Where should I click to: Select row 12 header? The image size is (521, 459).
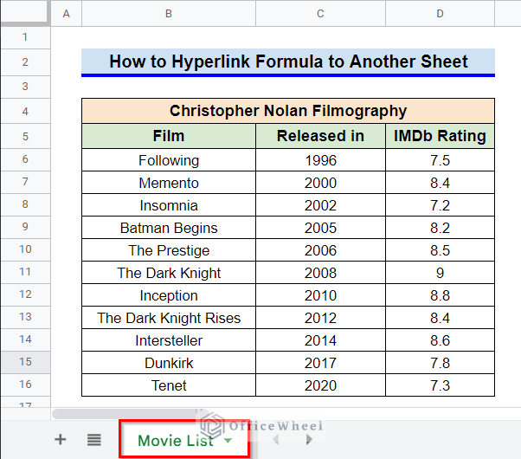click(25, 294)
